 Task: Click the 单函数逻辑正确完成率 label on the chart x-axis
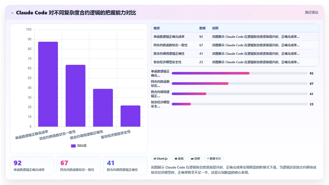click(x=32, y=135)
